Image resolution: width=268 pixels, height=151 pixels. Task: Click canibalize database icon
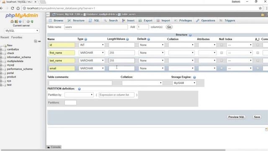coord(5,49)
